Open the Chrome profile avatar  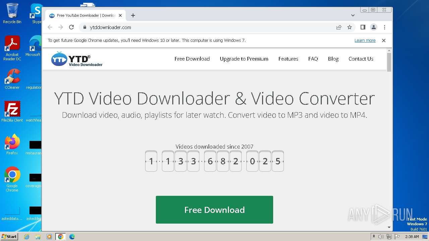[x=374, y=27]
